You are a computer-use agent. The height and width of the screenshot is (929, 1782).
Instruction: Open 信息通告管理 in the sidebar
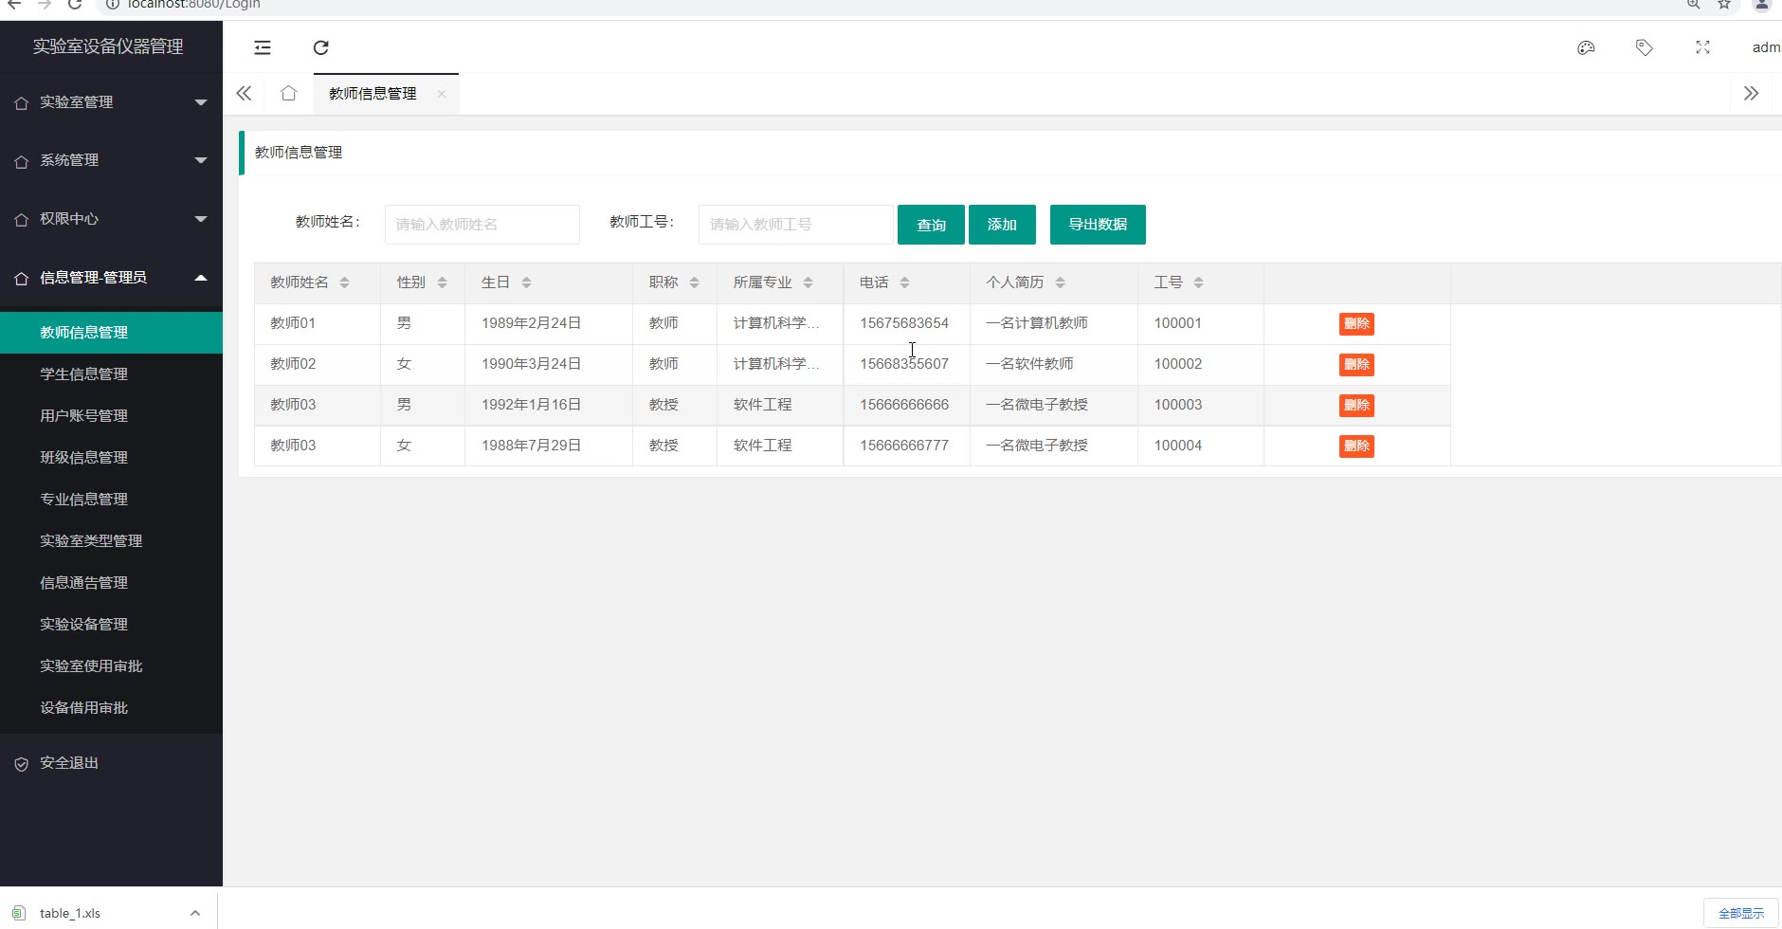pyautogui.click(x=111, y=583)
